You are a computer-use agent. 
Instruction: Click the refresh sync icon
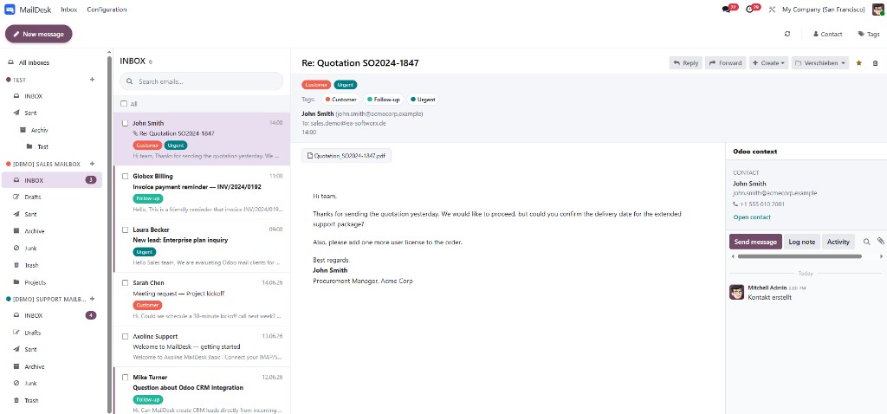click(787, 34)
